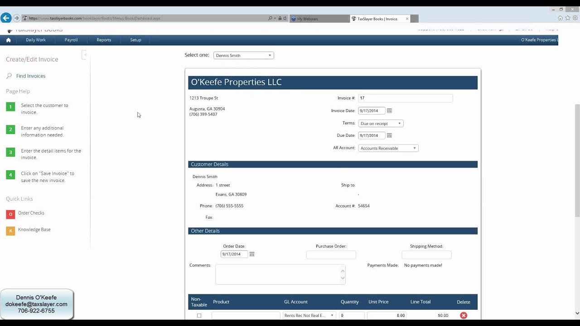The height and width of the screenshot is (326, 580).
Task: Go back with the browser back arrow
Action: (x=6, y=18)
